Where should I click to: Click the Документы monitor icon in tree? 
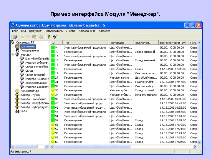pos(17,47)
